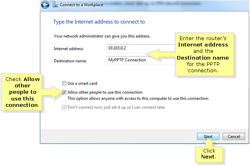Click the Destination name label
The height and width of the screenshot is (166, 250).
(70, 61)
